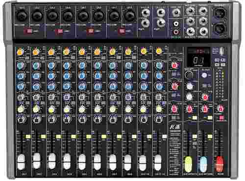Click the USB port above the media buttons
The height and width of the screenshot is (181, 245).
pyautogui.click(x=221, y=51)
